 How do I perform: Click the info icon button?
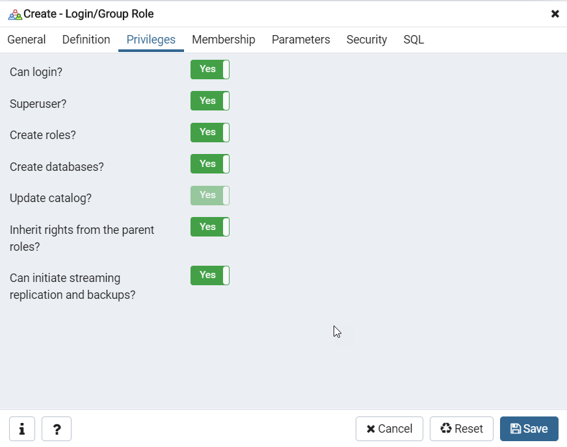22,429
